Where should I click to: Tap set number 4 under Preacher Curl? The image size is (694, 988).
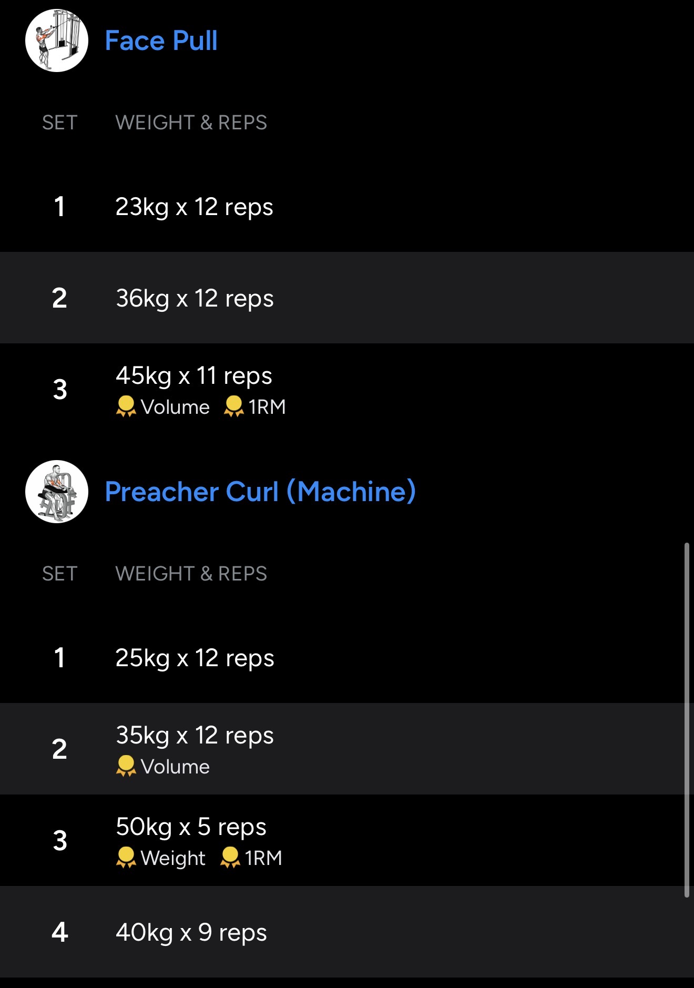coord(60,932)
